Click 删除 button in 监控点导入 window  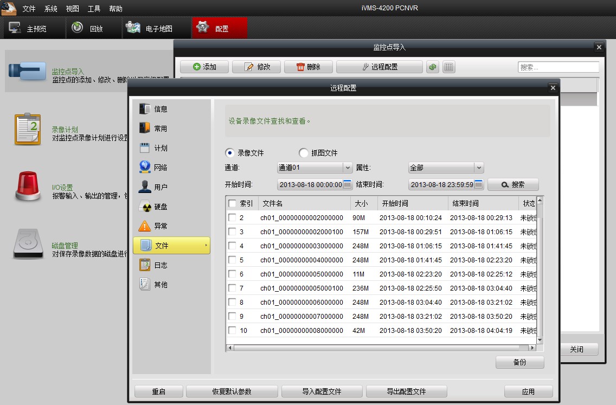309,67
